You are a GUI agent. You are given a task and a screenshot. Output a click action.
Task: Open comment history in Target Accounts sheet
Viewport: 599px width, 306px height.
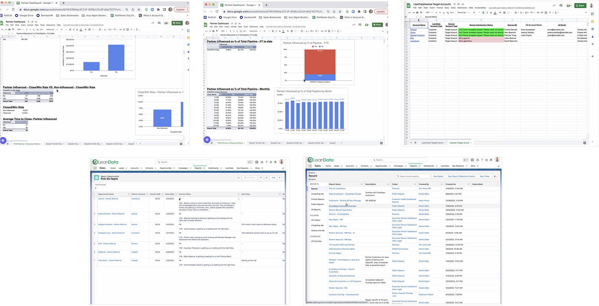(x=561, y=6)
